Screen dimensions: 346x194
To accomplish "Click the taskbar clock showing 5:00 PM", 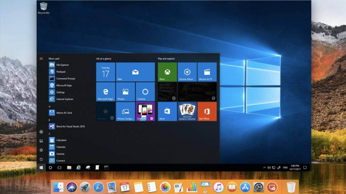I will pyautogui.click(x=295, y=167).
